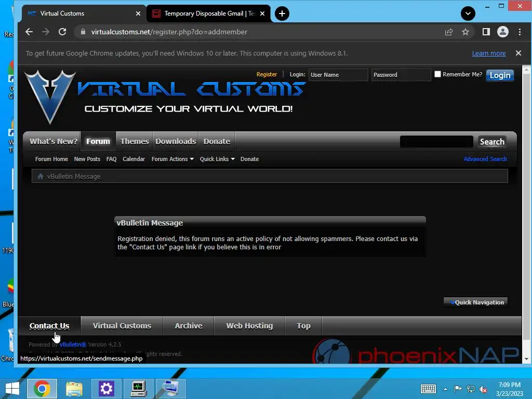
Task: Reload the Virtual Customs page
Action: [62, 32]
